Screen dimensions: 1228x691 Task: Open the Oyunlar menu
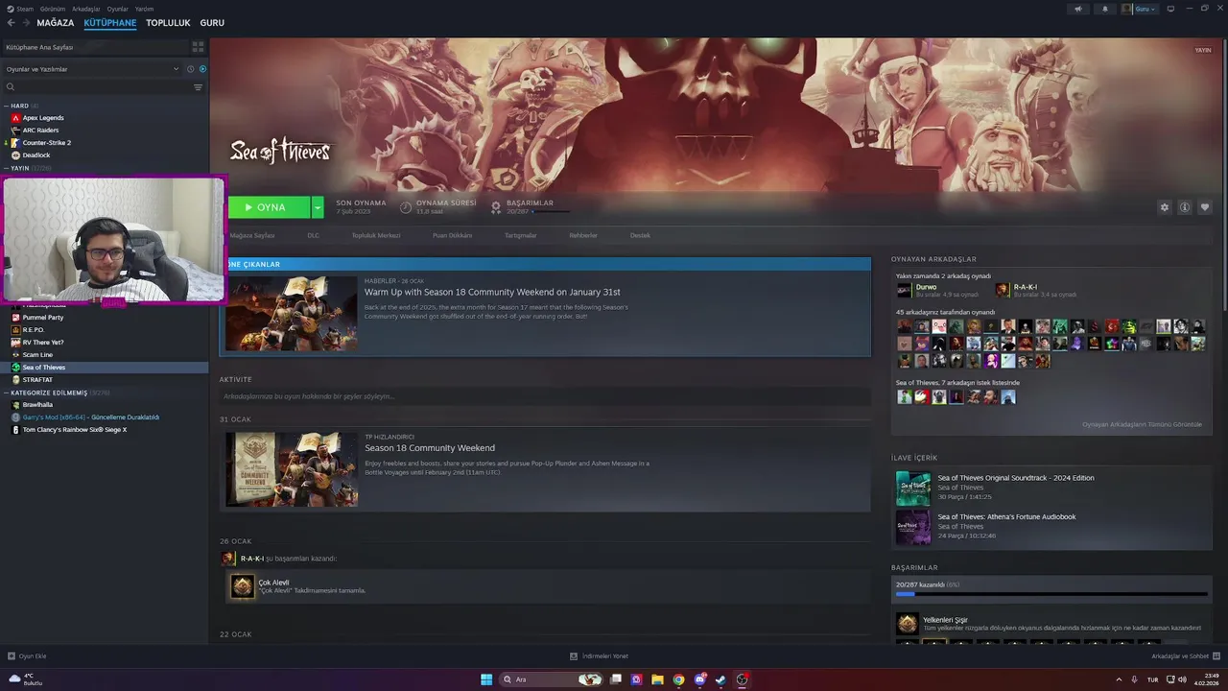[x=117, y=9]
